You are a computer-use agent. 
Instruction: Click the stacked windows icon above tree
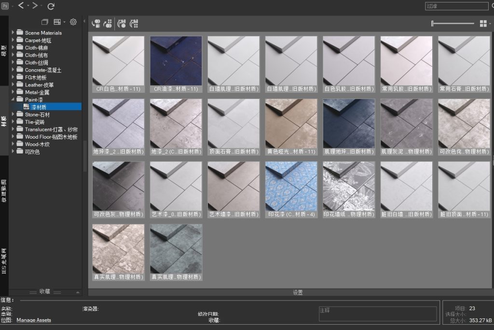coord(45,22)
